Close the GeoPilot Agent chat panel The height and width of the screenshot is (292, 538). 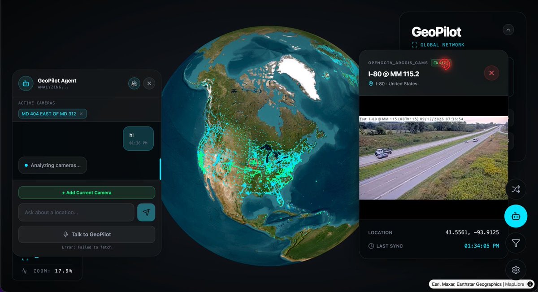(149, 83)
